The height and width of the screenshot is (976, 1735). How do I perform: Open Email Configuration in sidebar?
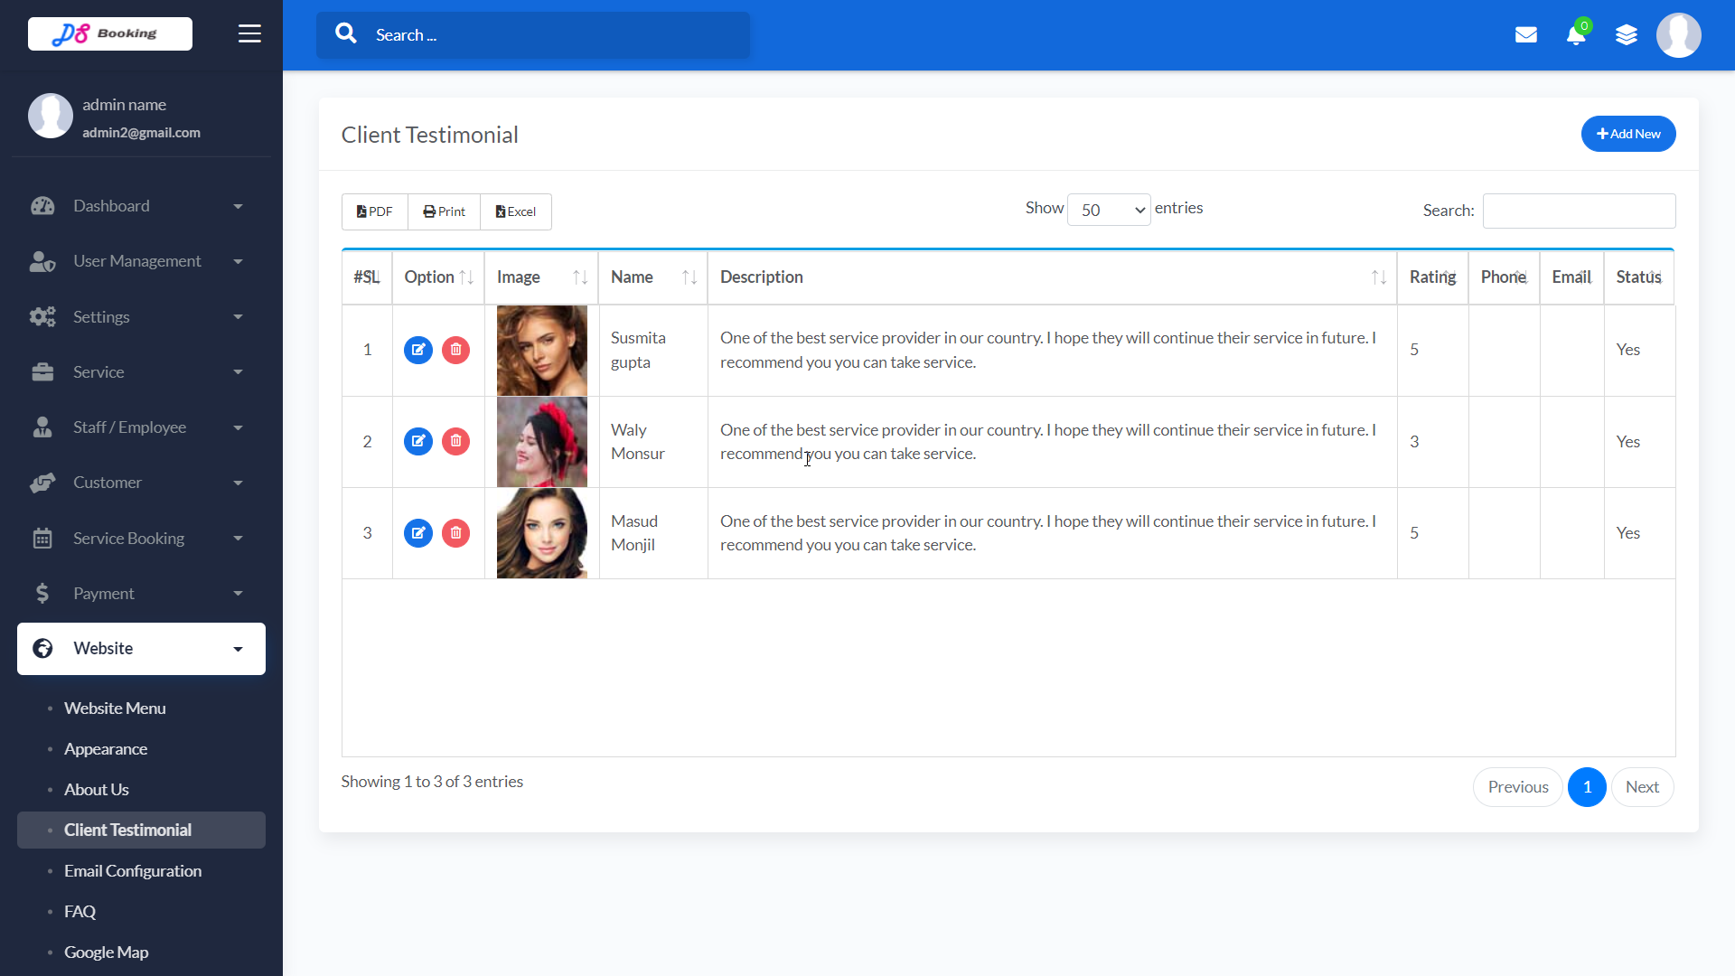133,871
